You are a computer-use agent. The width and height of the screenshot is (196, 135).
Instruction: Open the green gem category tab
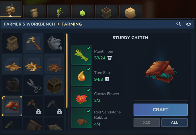pos(82,12)
